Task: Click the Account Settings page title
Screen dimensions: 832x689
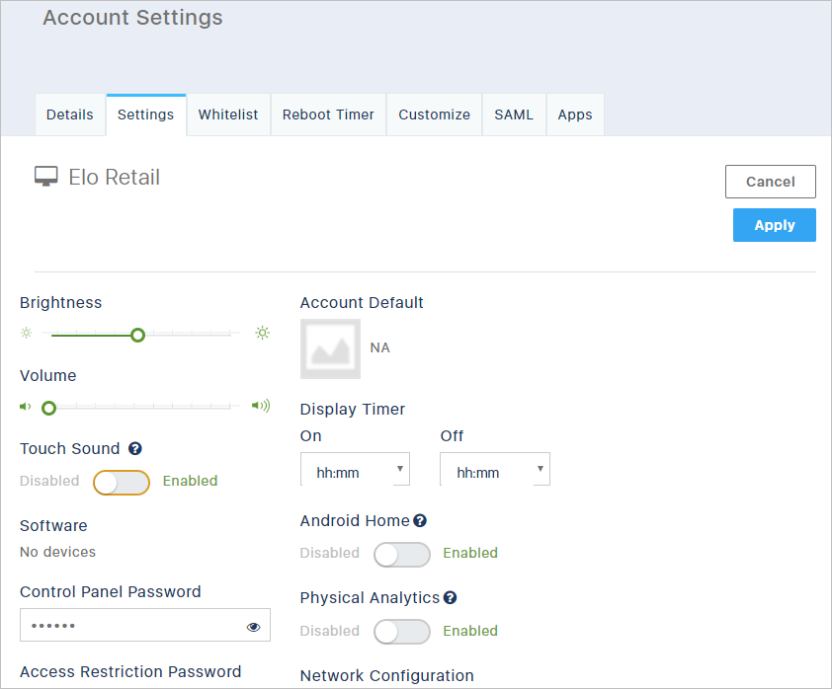Action: pos(132,18)
